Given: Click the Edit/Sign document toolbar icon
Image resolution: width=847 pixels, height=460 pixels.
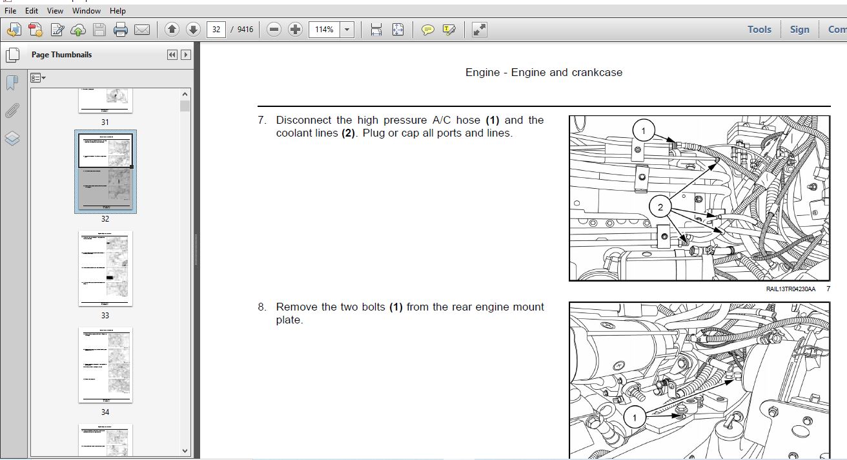Looking at the screenshot, I should [57, 29].
